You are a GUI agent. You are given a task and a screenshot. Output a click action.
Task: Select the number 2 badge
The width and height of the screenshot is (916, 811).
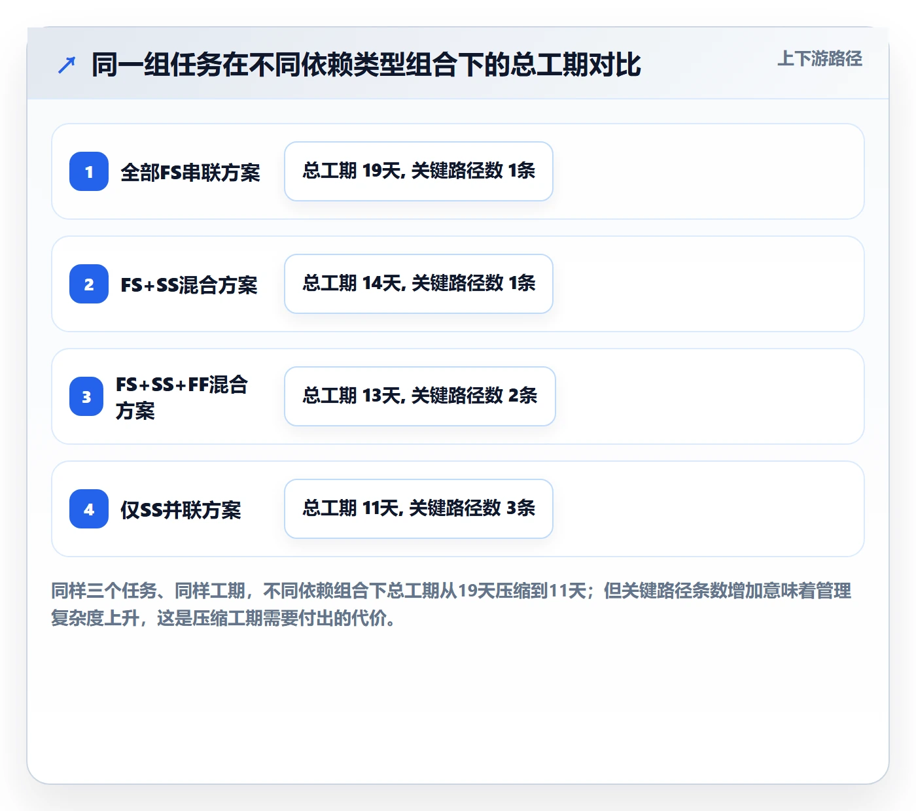[89, 284]
